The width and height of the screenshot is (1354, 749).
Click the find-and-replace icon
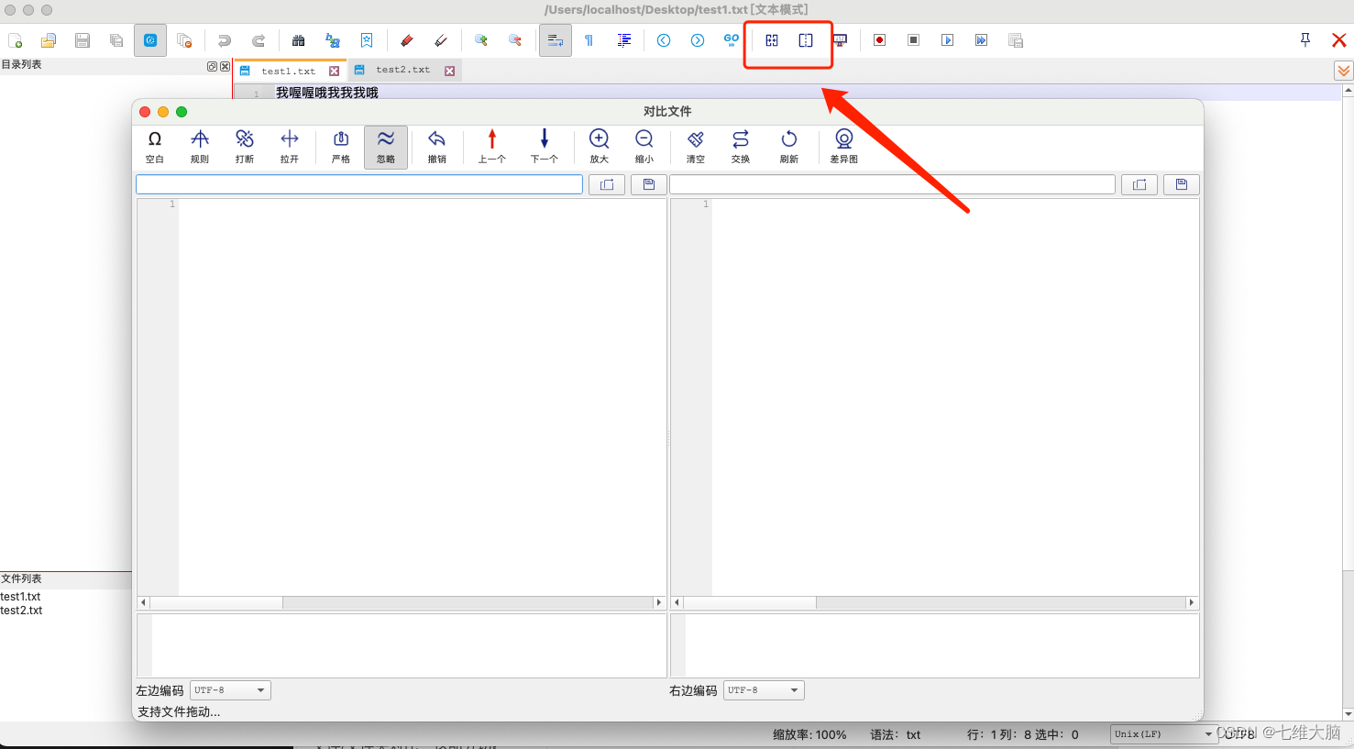(333, 40)
